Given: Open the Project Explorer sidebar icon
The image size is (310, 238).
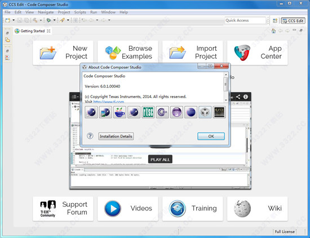Looking at the screenshot, I should tap(7, 40).
